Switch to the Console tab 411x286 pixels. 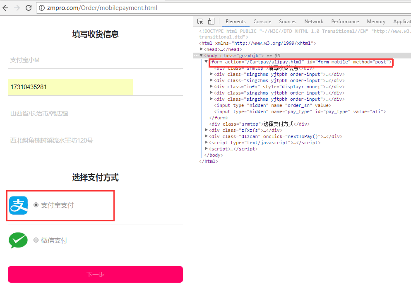point(262,22)
